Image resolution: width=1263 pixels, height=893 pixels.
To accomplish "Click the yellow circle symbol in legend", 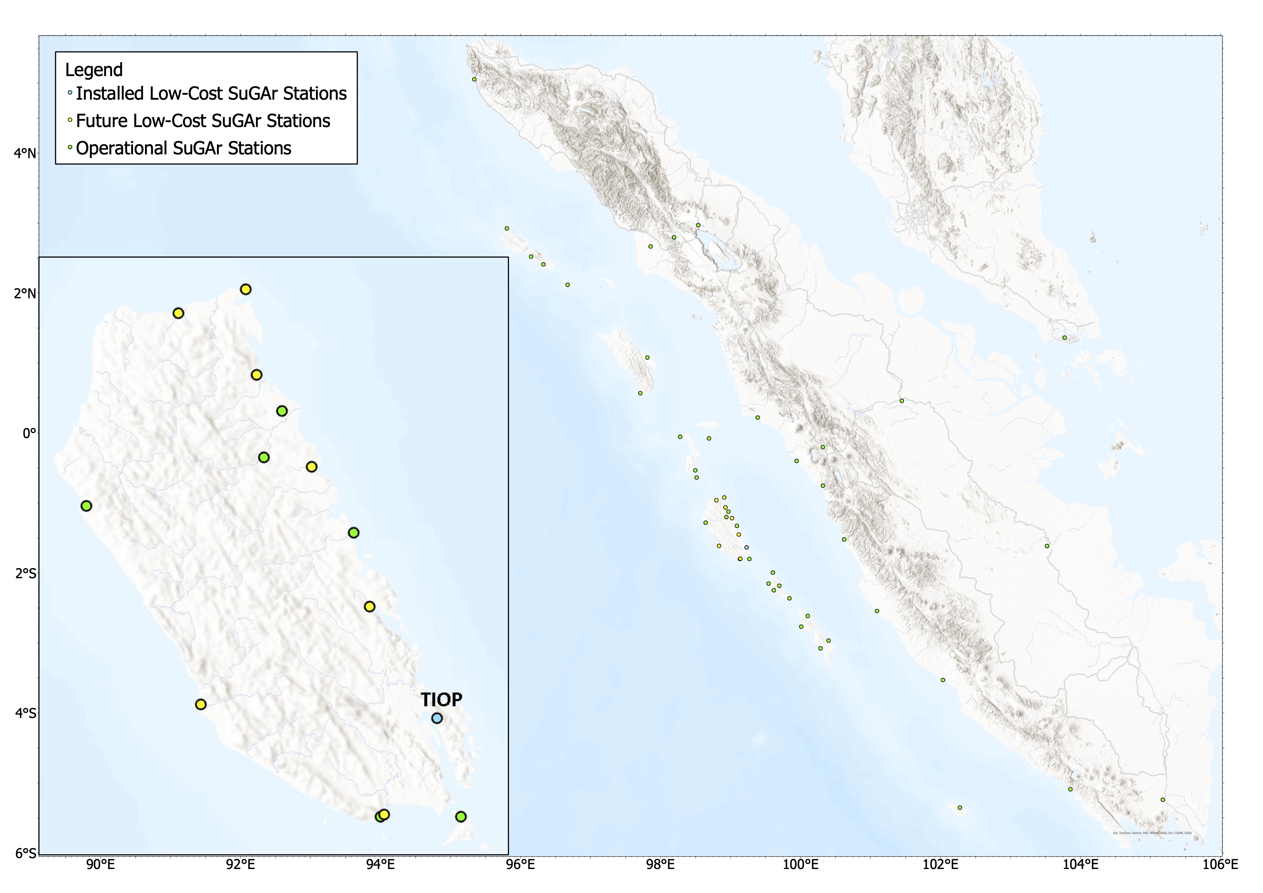I will click(x=70, y=120).
